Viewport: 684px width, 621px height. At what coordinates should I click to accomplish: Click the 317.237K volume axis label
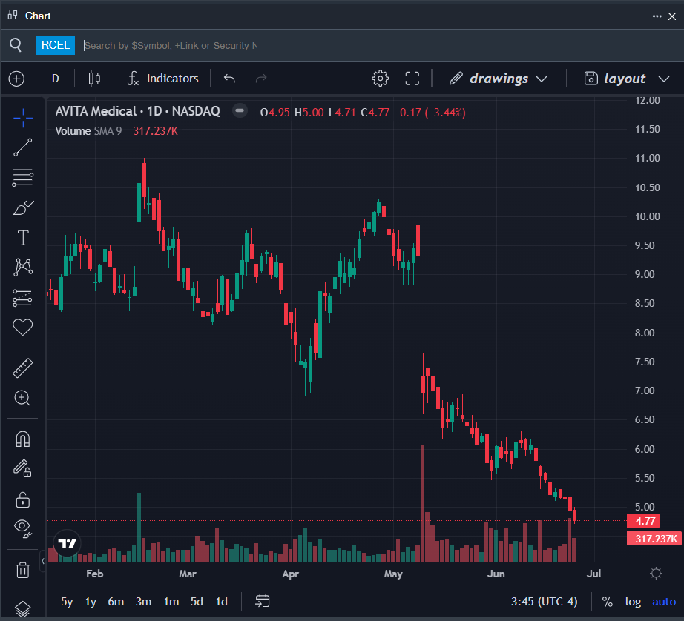654,539
